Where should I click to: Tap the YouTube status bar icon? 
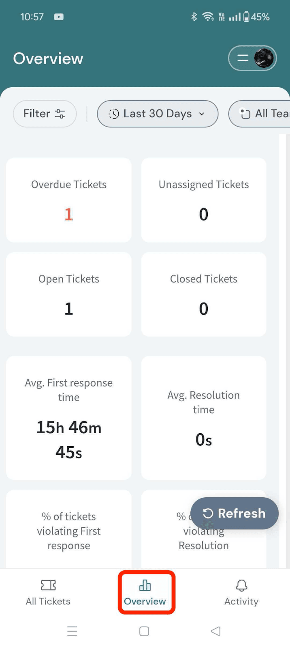pyautogui.click(x=59, y=17)
